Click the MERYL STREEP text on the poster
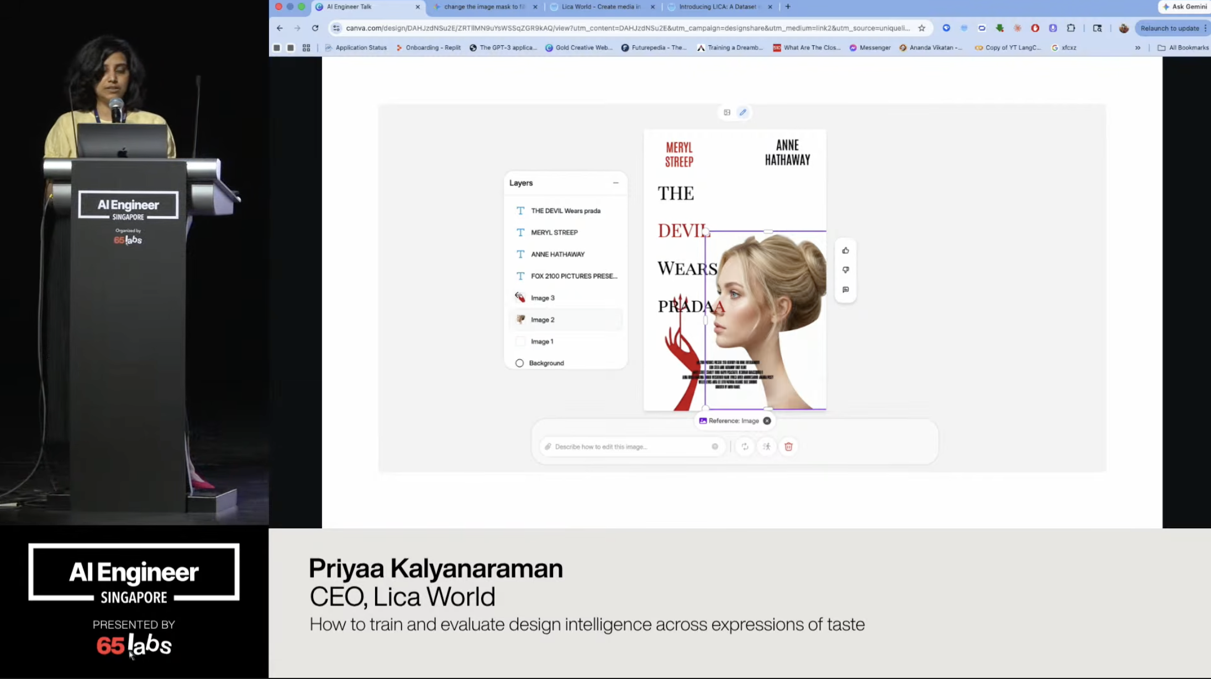 tap(679, 155)
